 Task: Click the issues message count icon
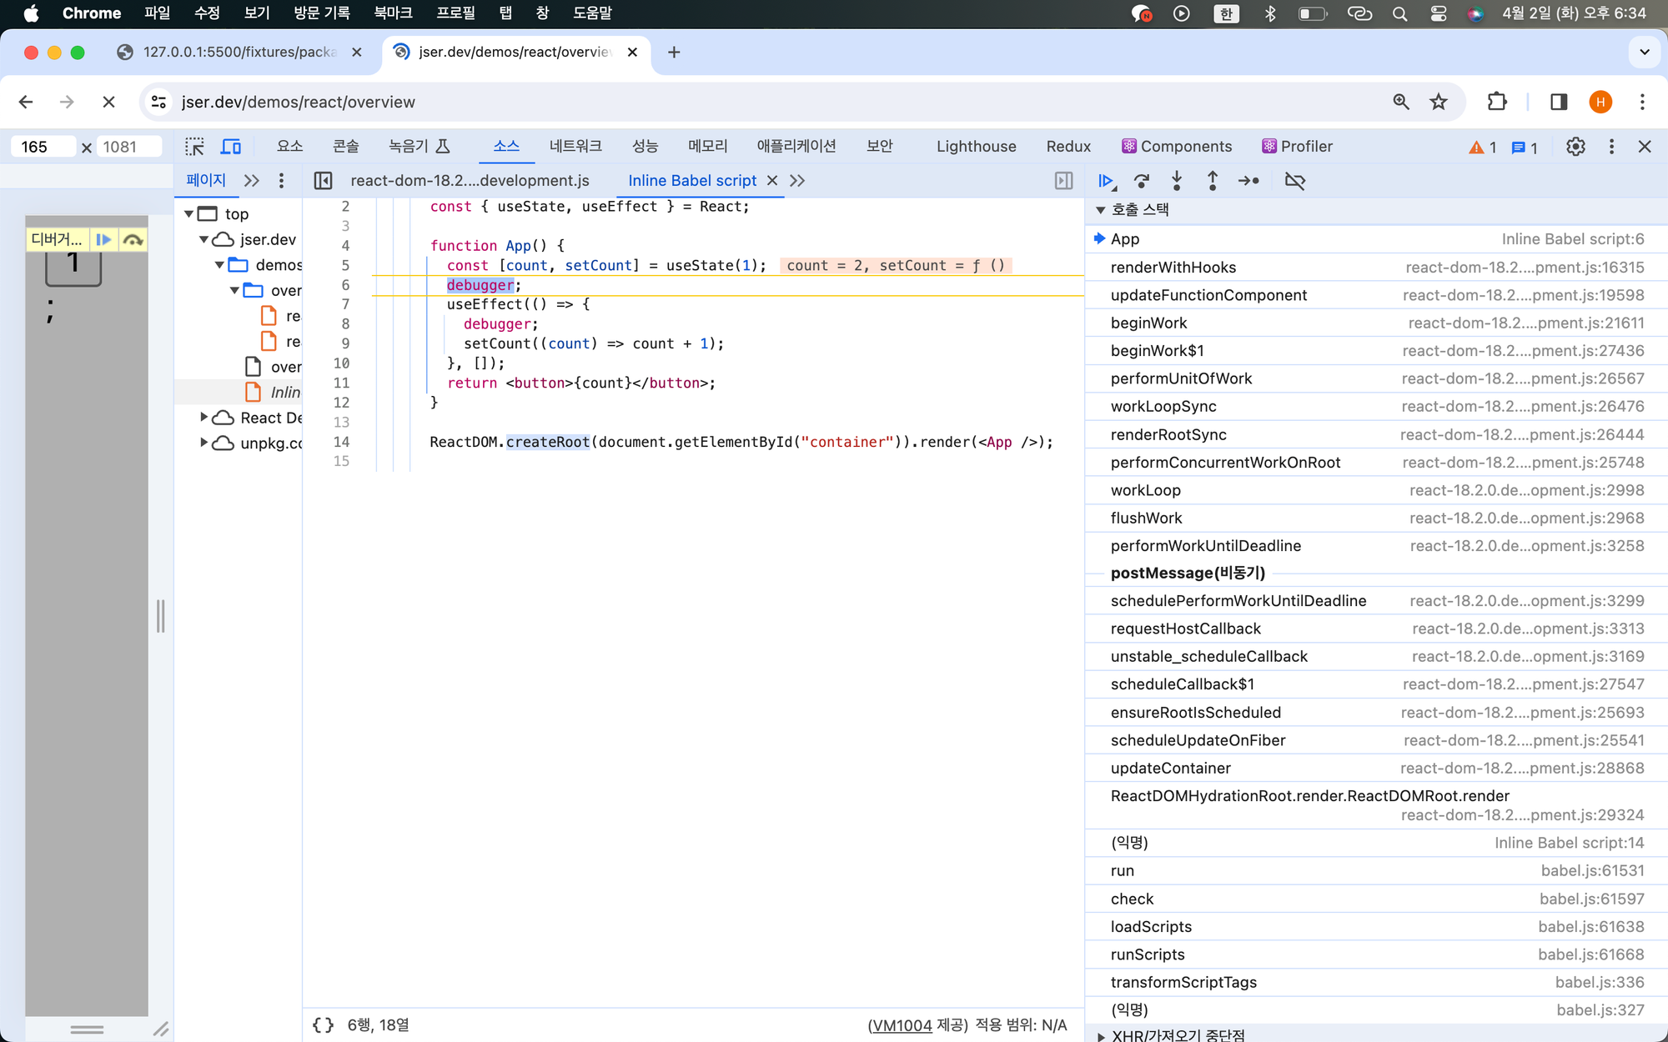pos(1525,148)
